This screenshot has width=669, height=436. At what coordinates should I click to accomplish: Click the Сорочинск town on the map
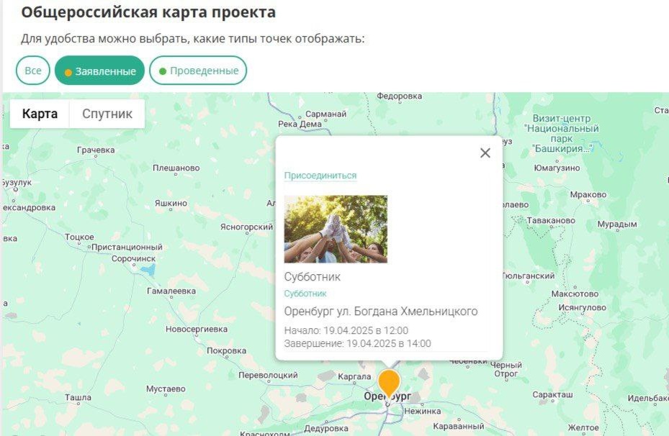tap(133, 259)
